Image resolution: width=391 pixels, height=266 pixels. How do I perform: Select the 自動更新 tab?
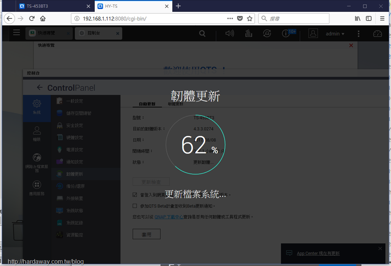(x=147, y=104)
